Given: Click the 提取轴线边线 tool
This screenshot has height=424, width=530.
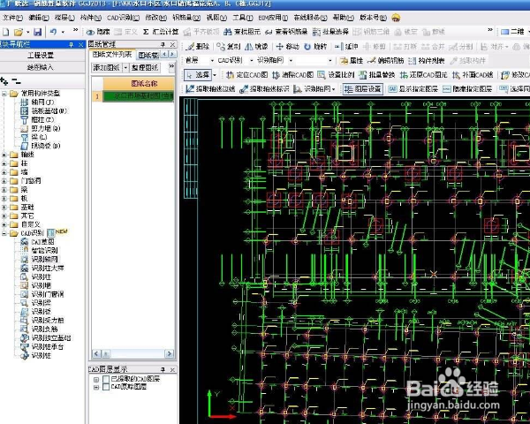Looking at the screenshot, I should 210,89.
